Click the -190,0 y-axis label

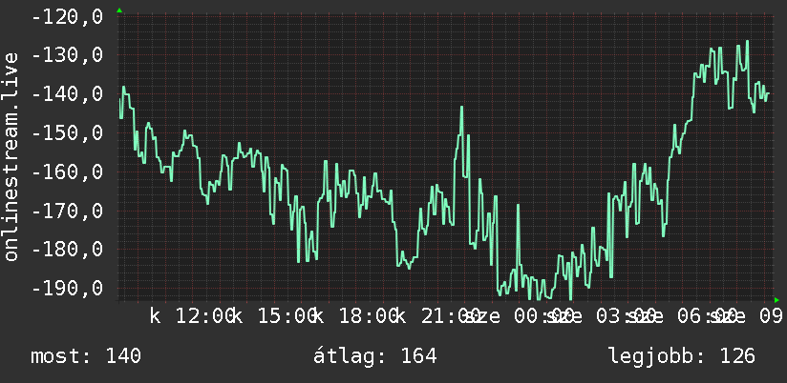67,289
